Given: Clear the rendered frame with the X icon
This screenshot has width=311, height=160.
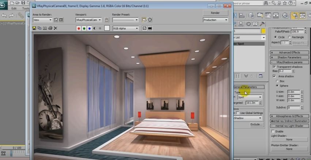Looking at the screenshot, I should click(x=56, y=28).
